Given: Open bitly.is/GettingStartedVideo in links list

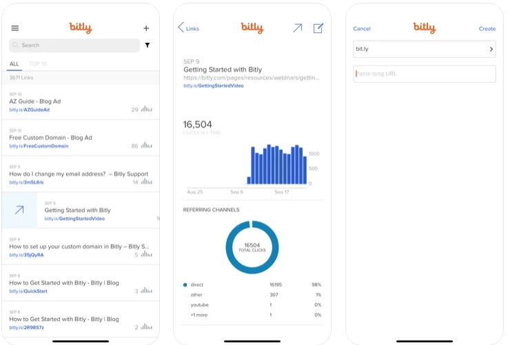Looking at the screenshot, I should [74, 219].
